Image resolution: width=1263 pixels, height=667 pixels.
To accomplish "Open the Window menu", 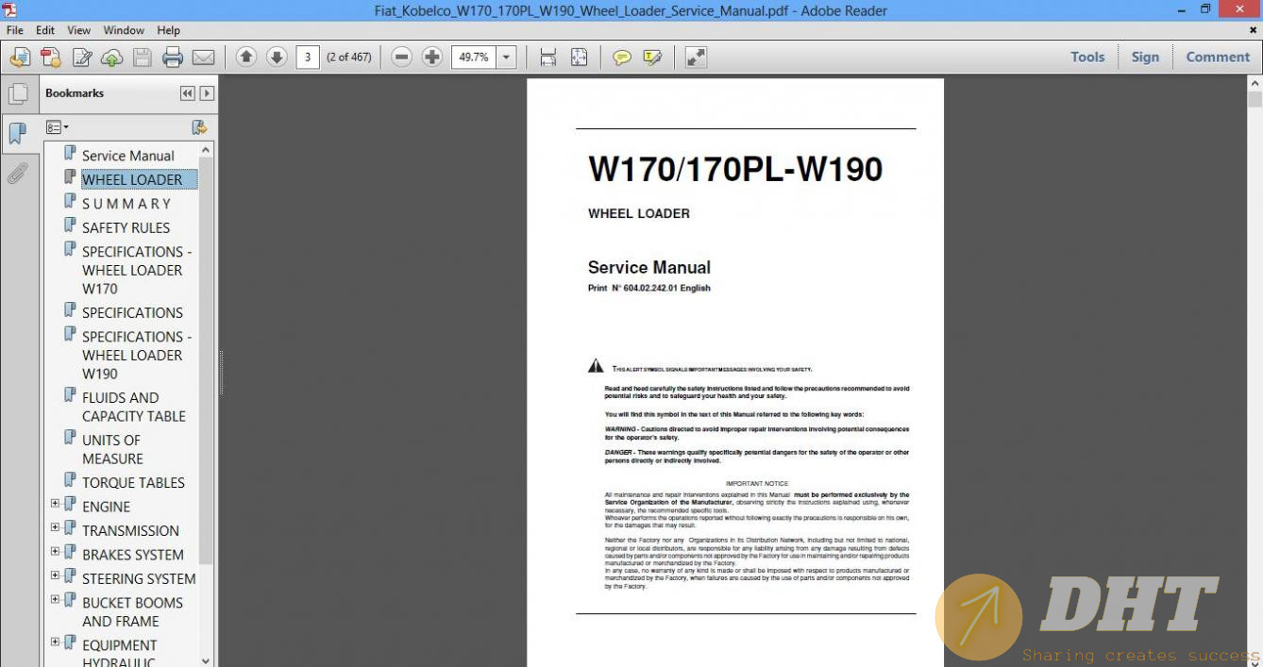I will [x=124, y=30].
